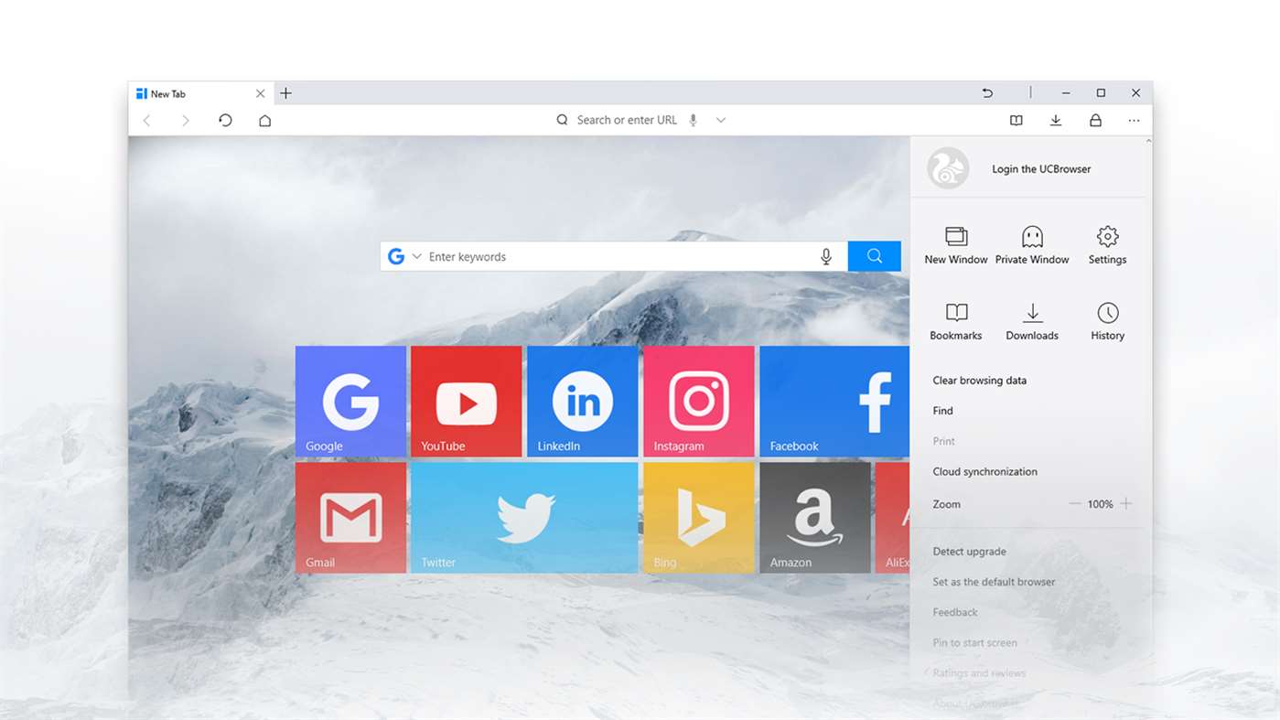Image resolution: width=1280 pixels, height=720 pixels.
Task: Expand the address bar dropdown chevron
Action: coord(721,120)
